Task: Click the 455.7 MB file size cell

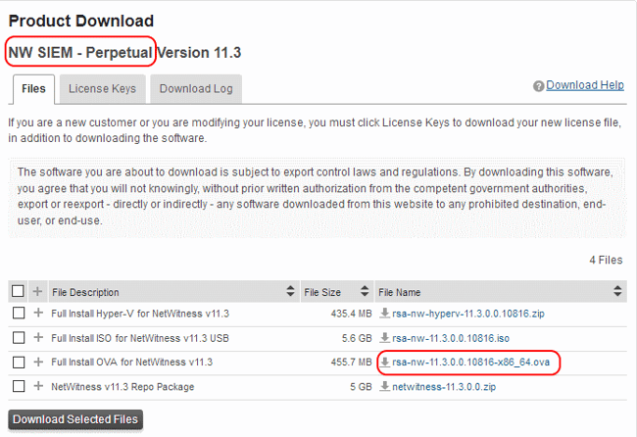Action: click(352, 362)
